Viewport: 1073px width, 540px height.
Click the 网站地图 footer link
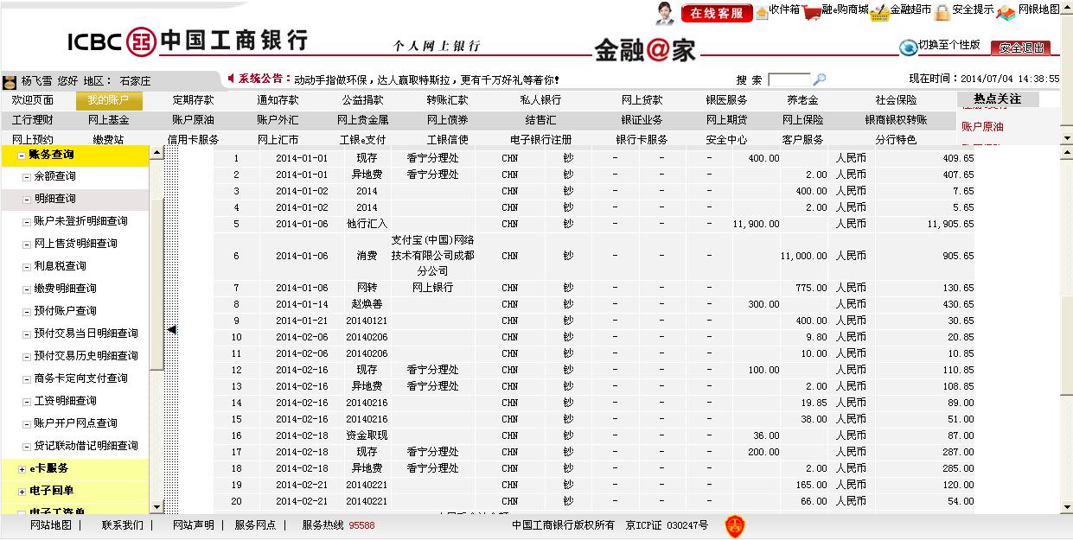(51, 525)
